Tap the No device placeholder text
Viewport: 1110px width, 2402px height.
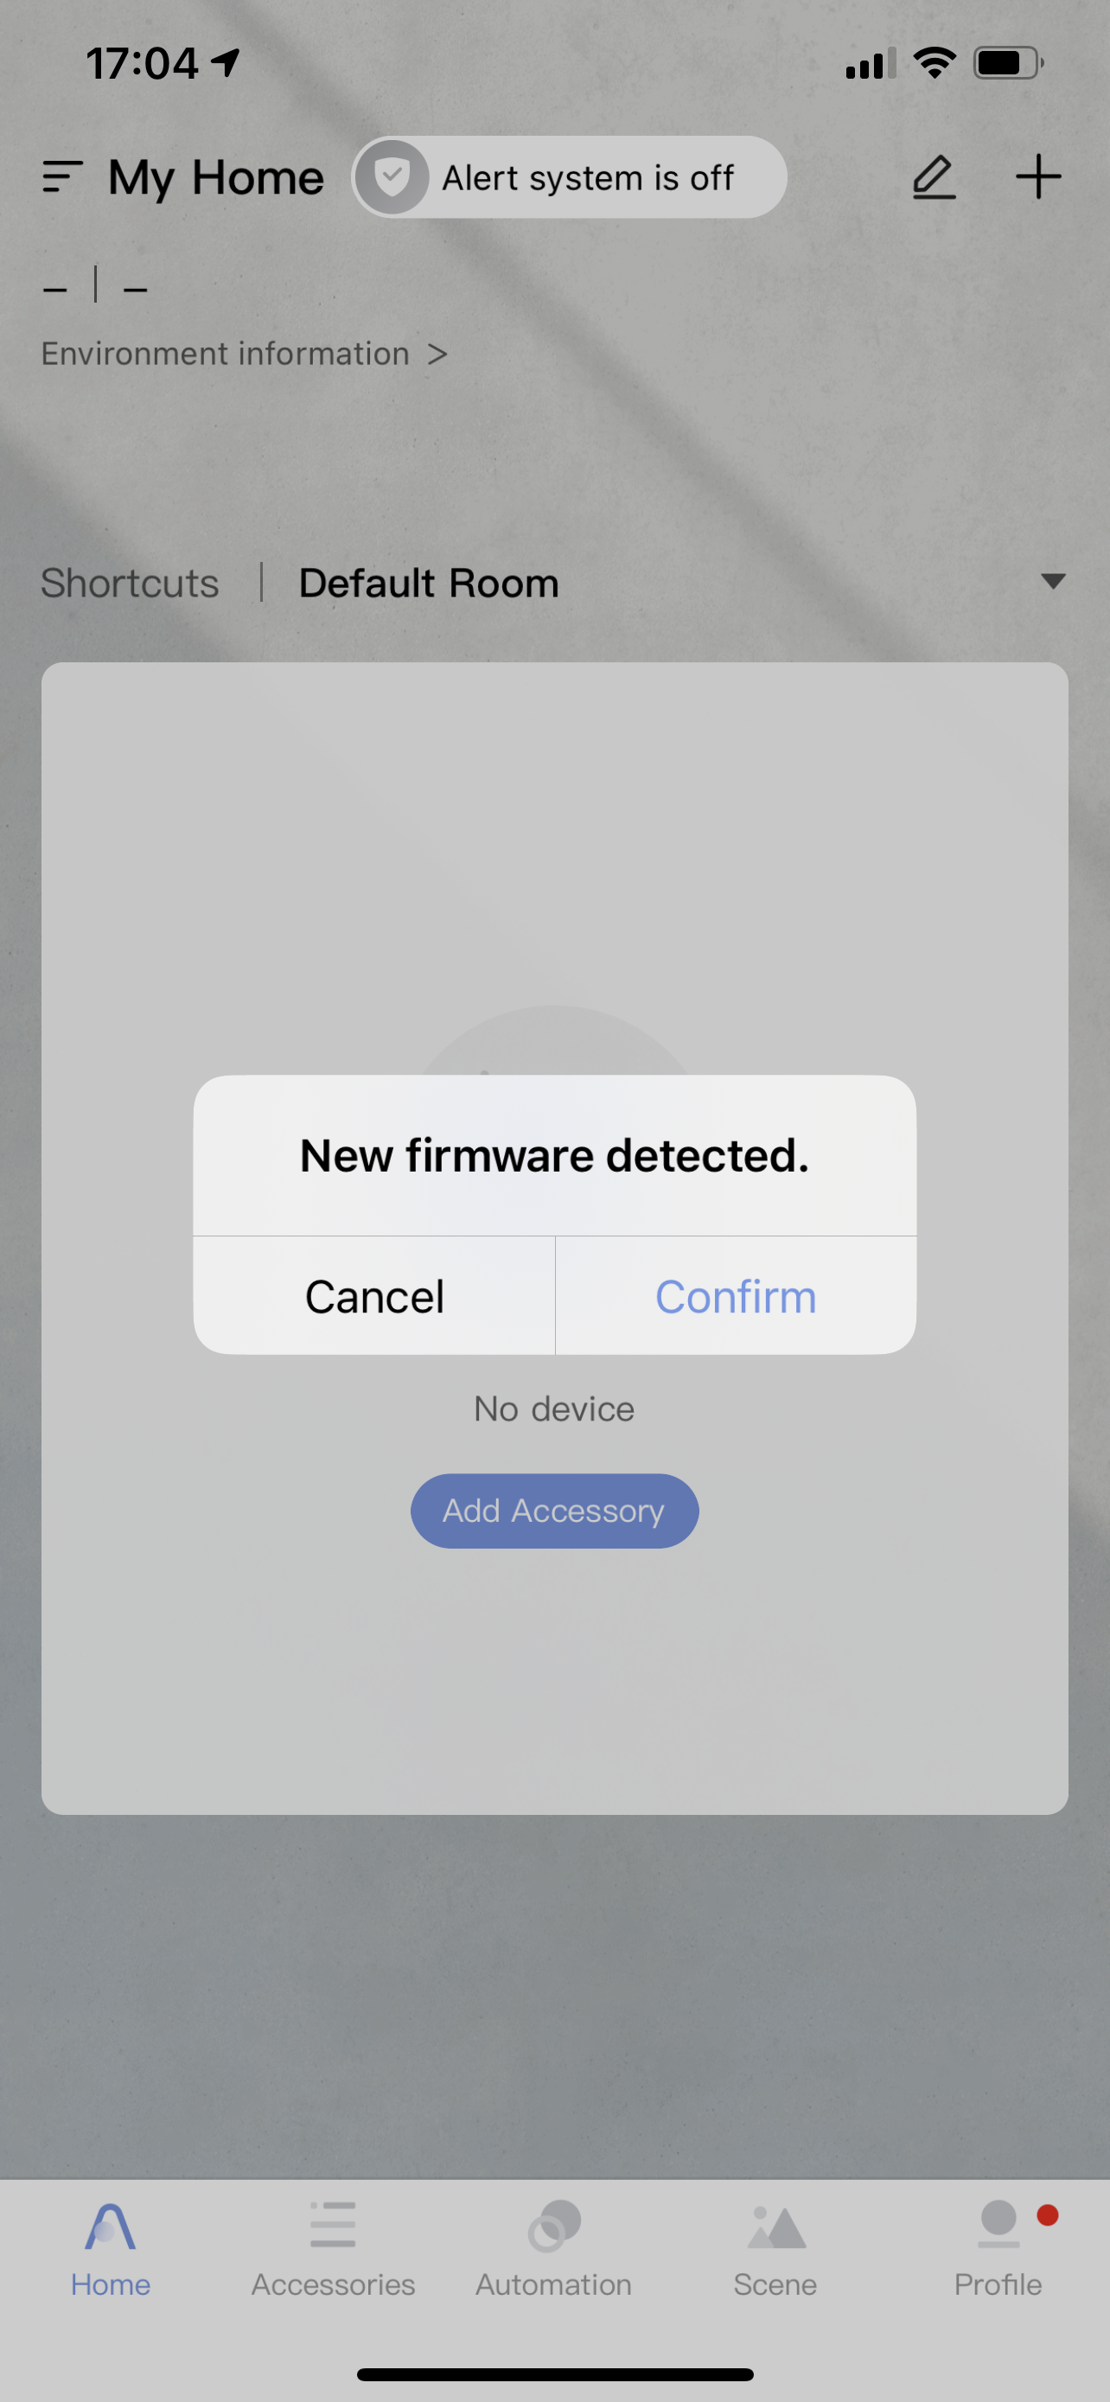click(554, 1409)
